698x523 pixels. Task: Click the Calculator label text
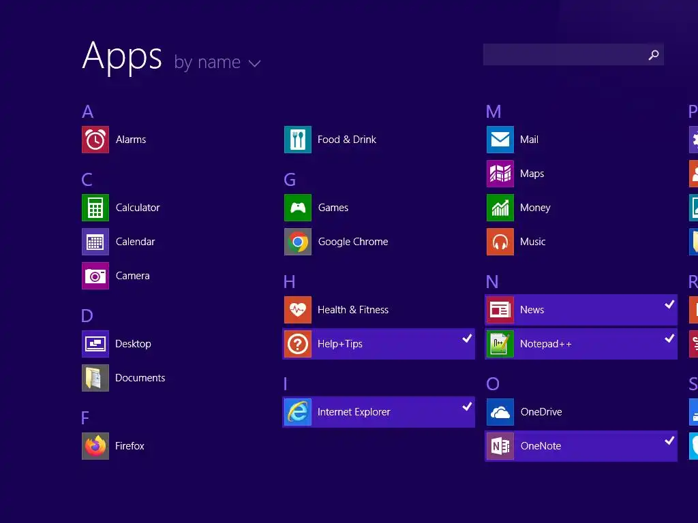coord(138,208)
